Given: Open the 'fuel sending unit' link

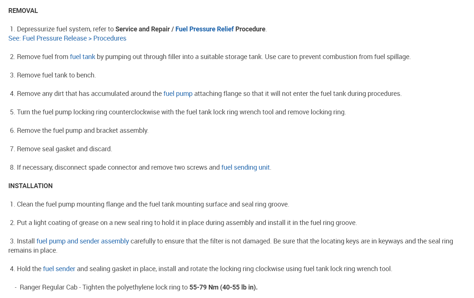Looking at the screenshot, I should (x=245, y=167).
